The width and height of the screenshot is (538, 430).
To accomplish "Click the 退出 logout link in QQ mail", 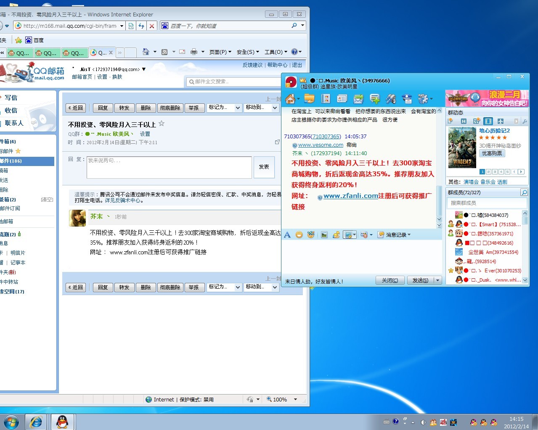I will point(297,65).
